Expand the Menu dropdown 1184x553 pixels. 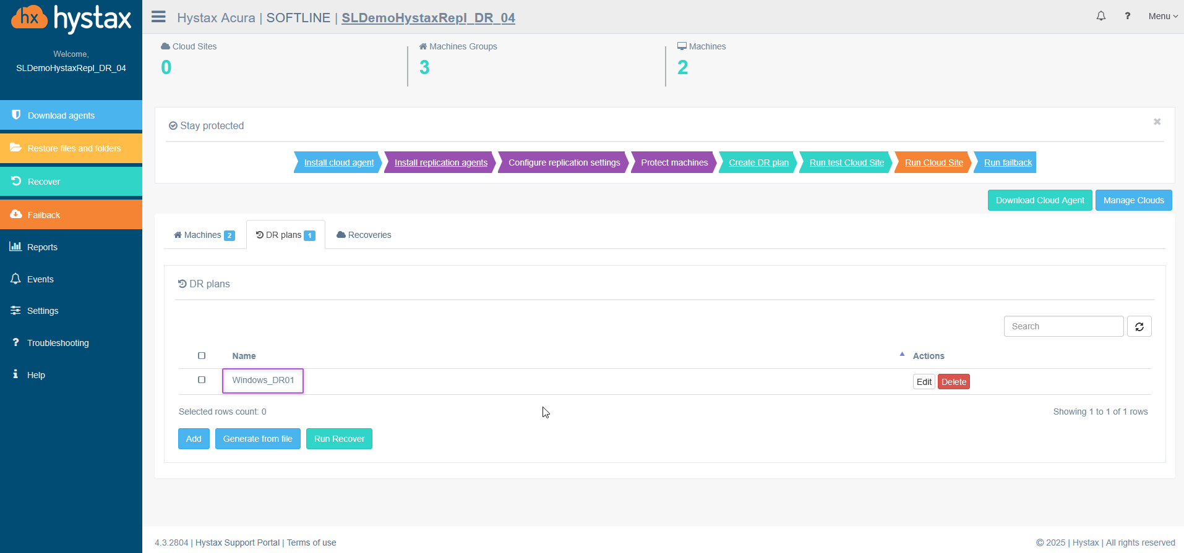pos(1162,16)
